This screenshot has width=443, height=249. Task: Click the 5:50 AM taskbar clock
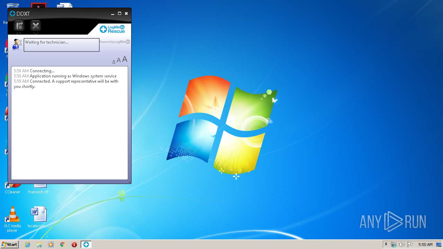click(x=425, y=245)
